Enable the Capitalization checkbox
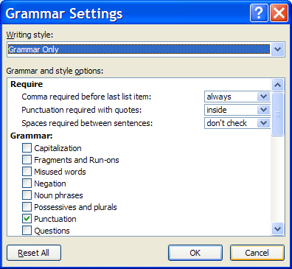Image resolution: width=292 pixels, height=269 pixels. [x=27, y=148]
